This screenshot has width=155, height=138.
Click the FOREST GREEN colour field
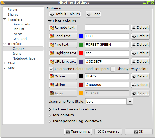pos(107,45)
